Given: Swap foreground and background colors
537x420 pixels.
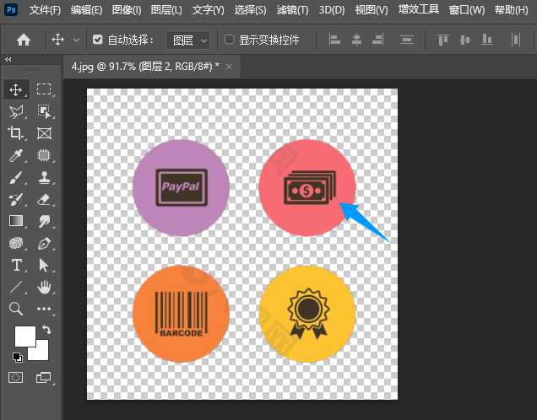Looking at the screenshot, I should point(46,330).
